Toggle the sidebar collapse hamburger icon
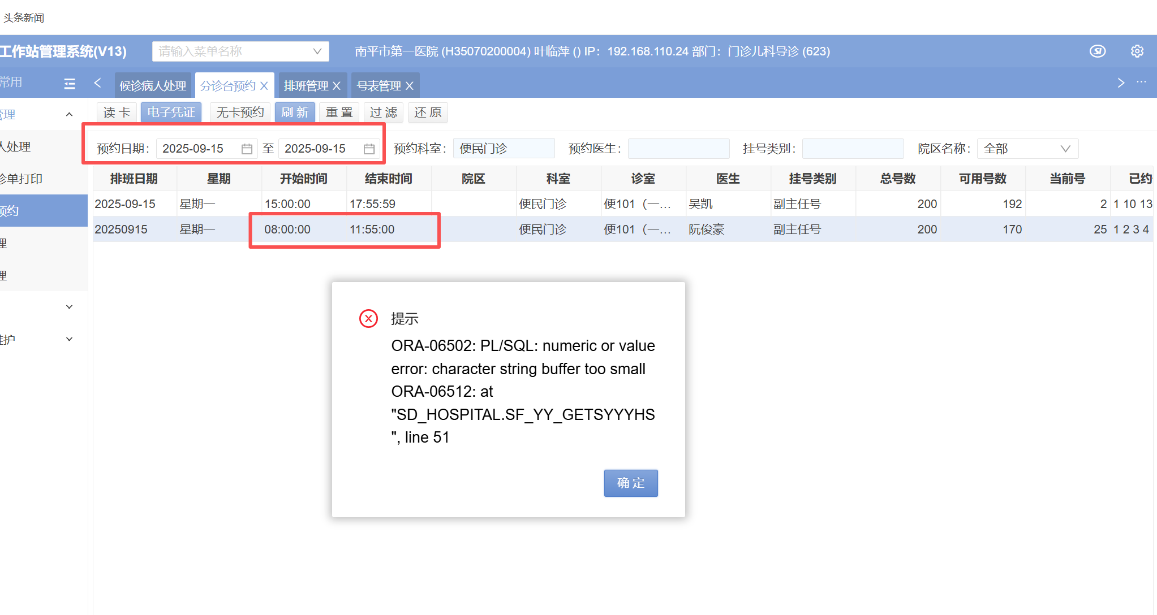The height and width of the screenshot is (615, 1157). (70, 84)
